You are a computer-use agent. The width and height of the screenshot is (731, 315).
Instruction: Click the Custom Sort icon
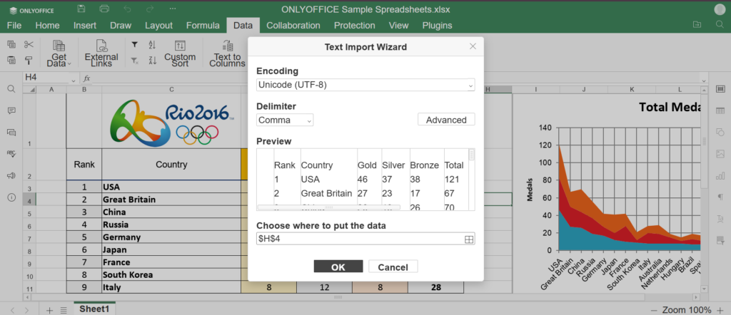point(180,46)
